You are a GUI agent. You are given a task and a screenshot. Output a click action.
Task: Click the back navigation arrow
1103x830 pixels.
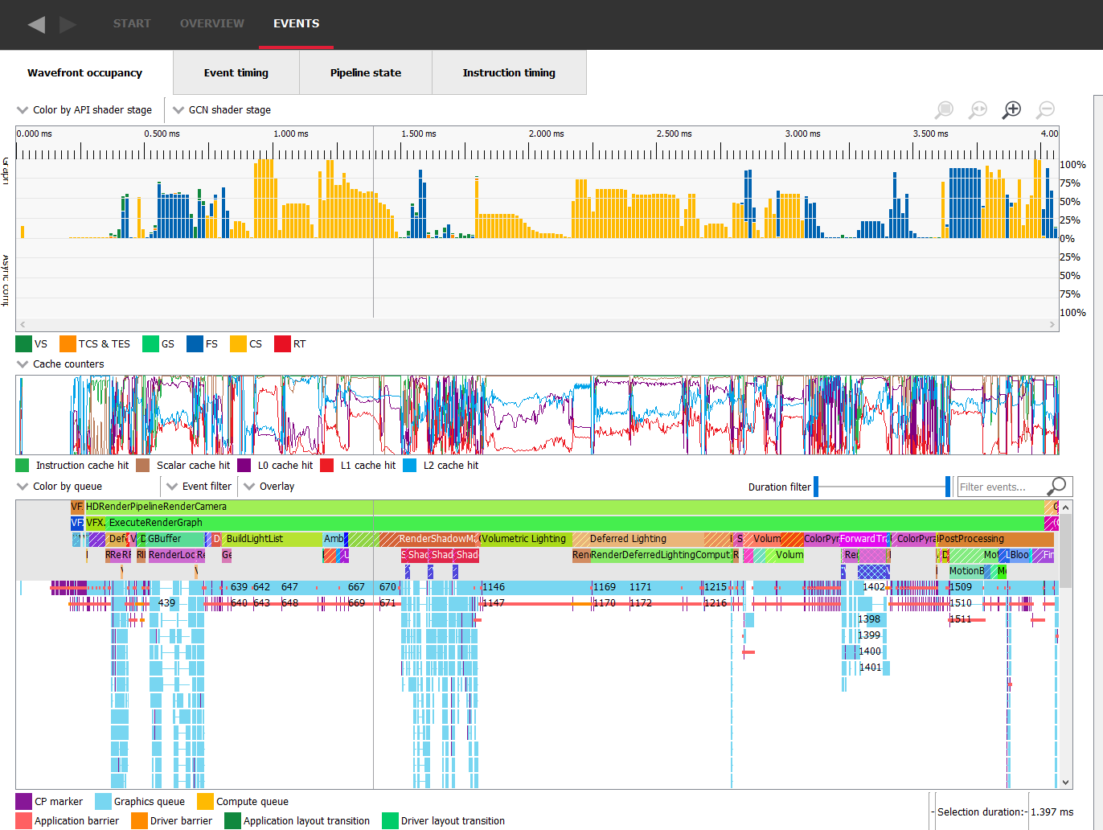click(36, 24)
